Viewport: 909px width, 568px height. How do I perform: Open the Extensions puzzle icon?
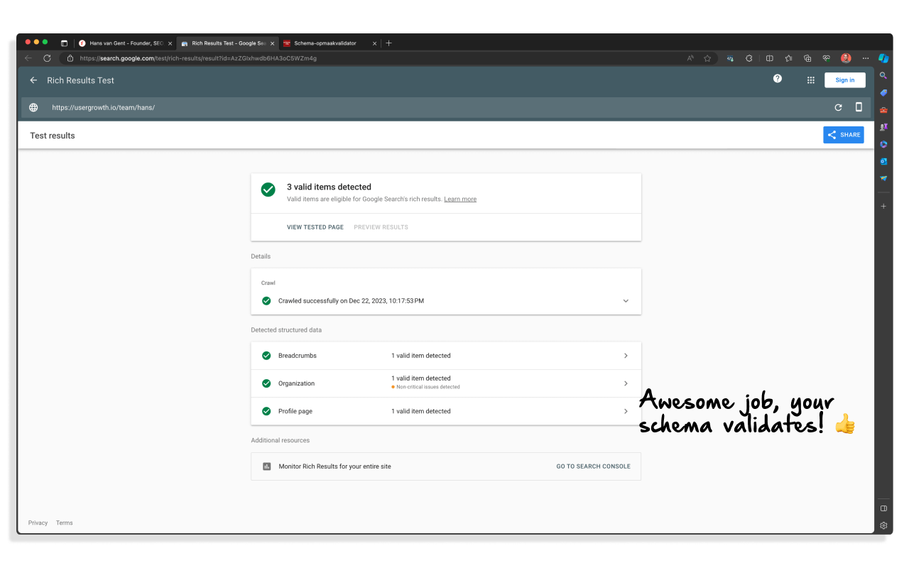click(x=749, y=58)
